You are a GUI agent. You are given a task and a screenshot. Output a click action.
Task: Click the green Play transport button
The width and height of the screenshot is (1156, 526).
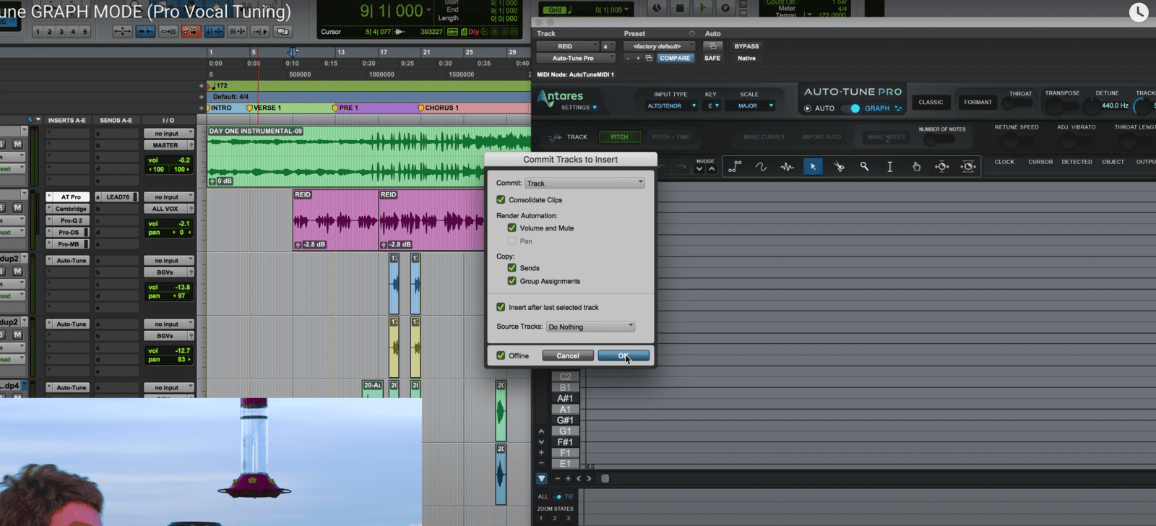tap(702, 8)
